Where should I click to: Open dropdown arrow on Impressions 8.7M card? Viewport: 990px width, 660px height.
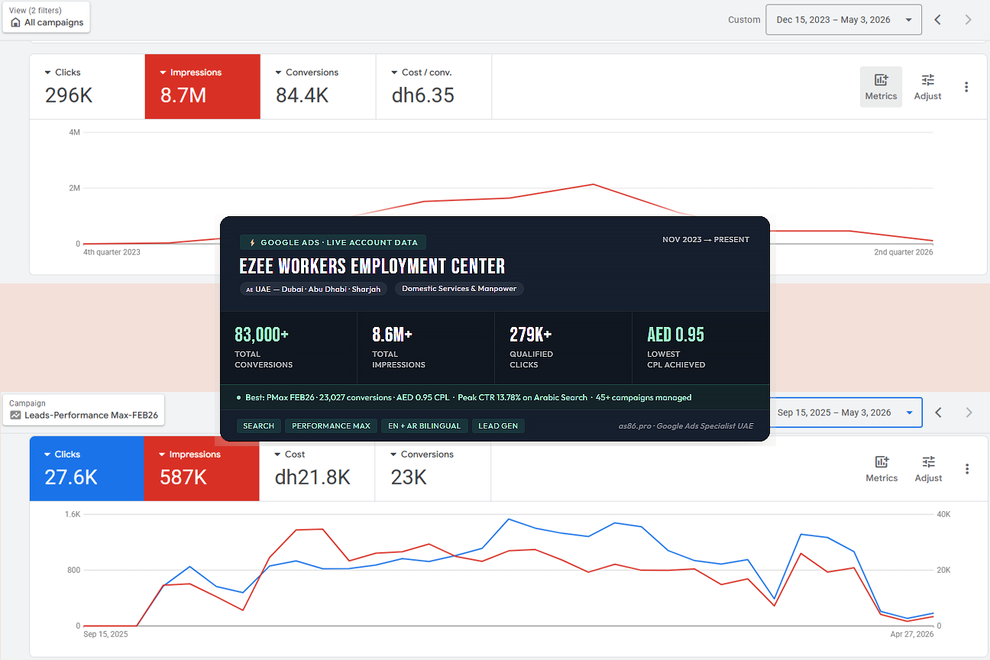point(163,73)
